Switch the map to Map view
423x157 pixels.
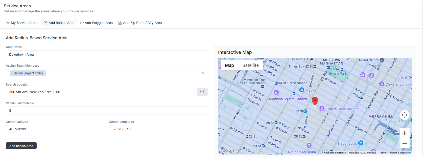[229, 65]
